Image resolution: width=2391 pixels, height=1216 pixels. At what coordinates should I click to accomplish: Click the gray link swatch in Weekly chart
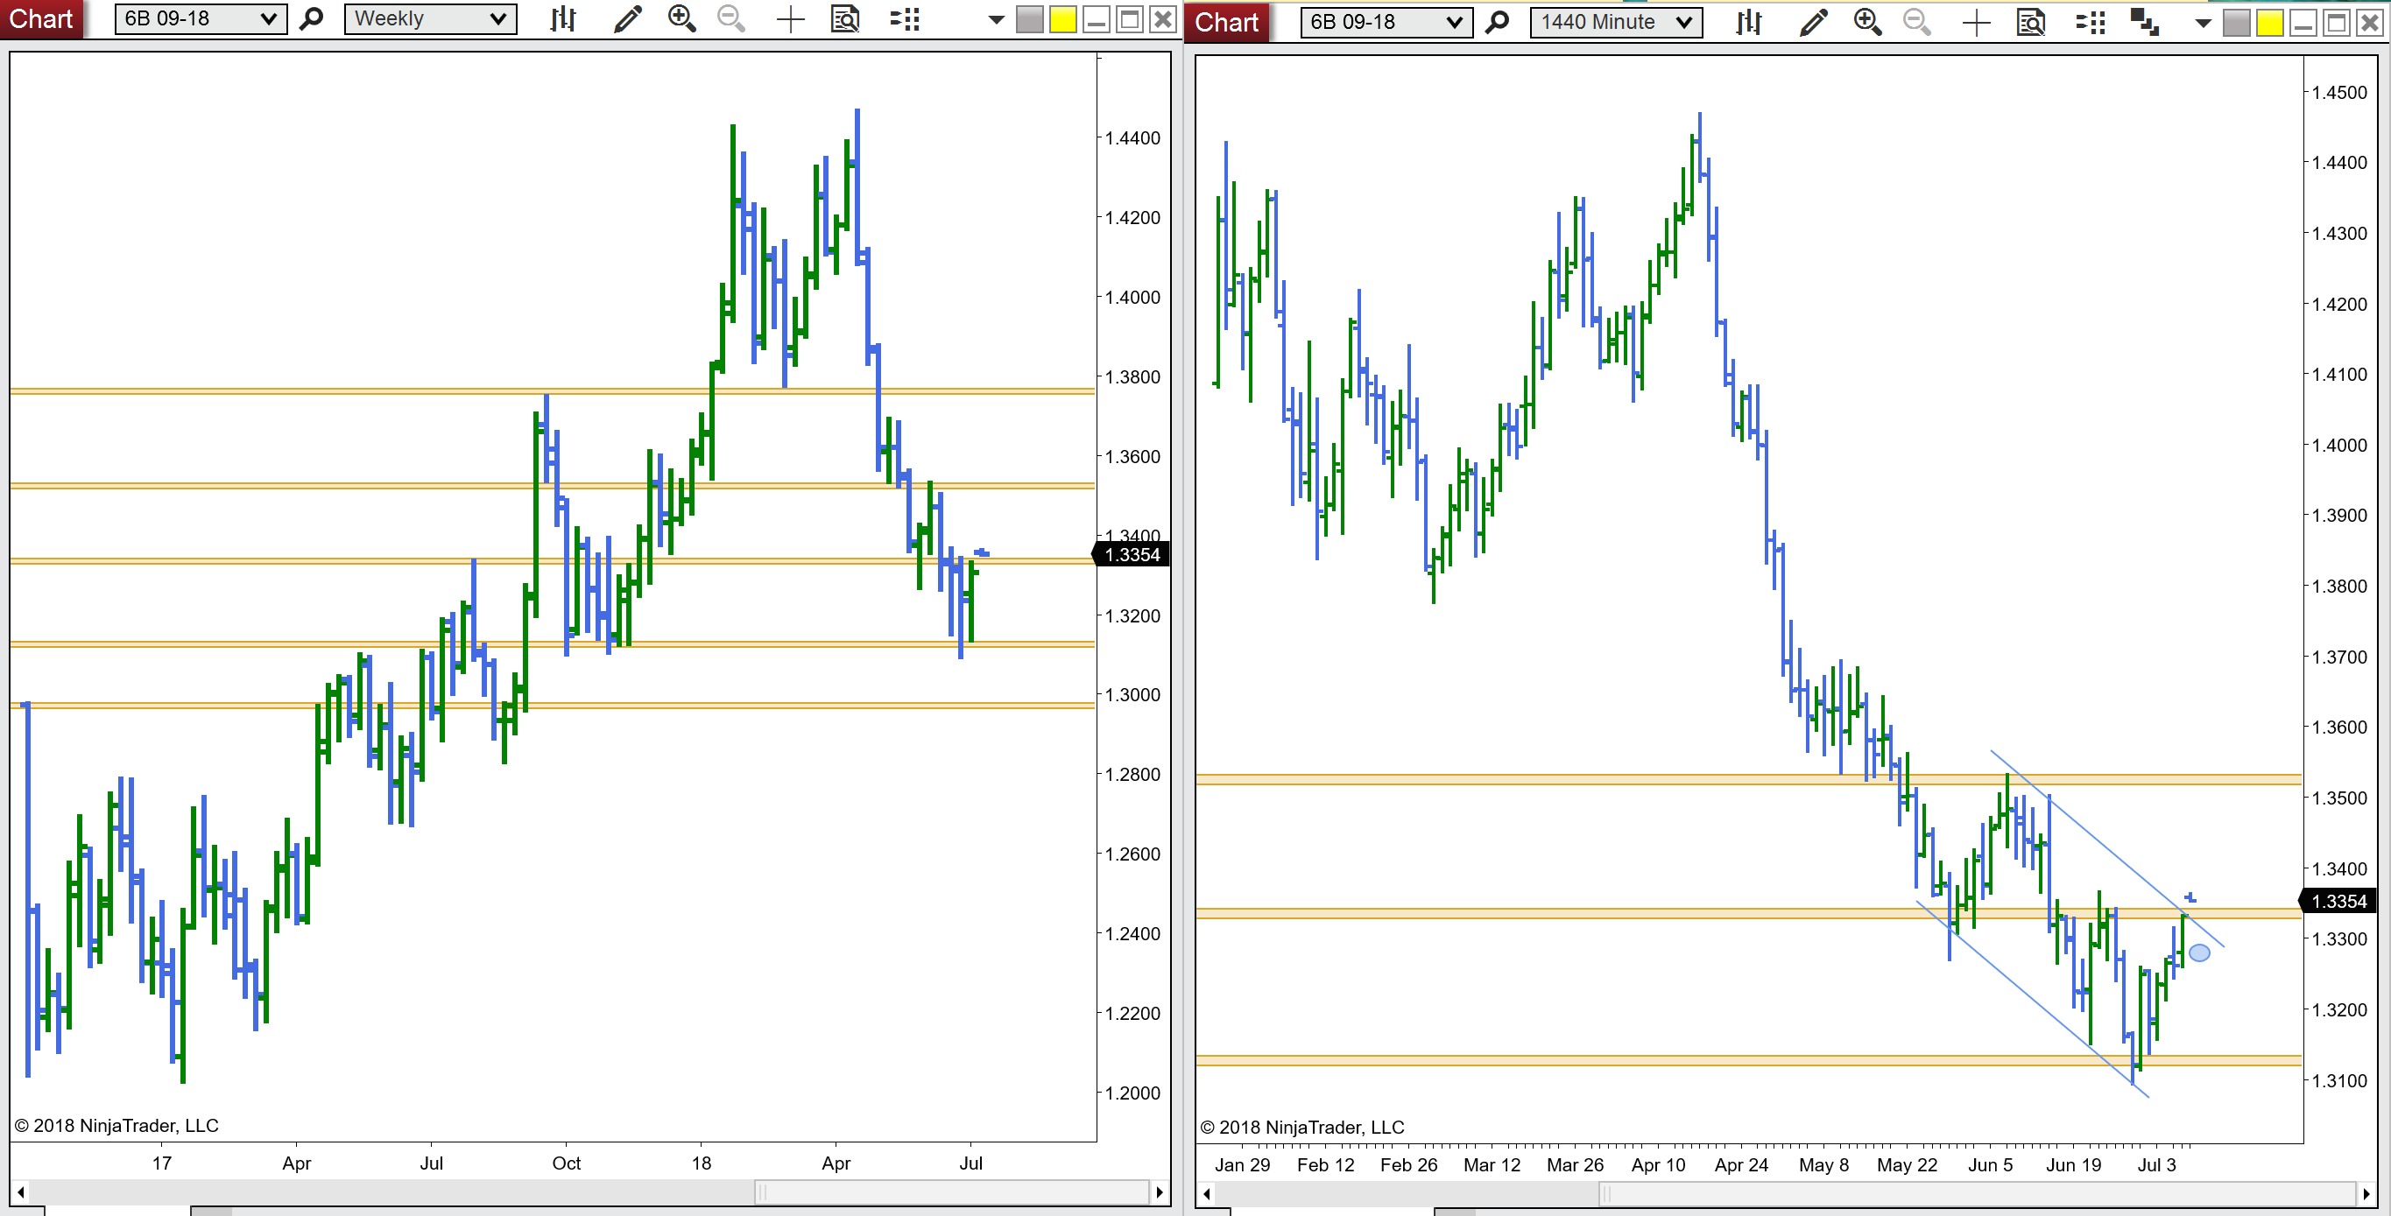[1029, 19]
